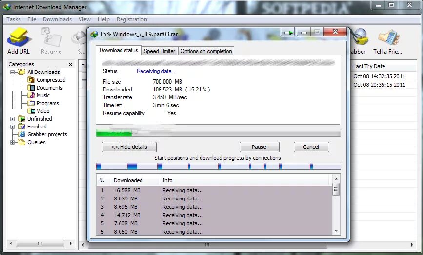This screenshot has width=423, height=255.
Task: Click the connections list scrollbar thumb
Action: [336, 189]
